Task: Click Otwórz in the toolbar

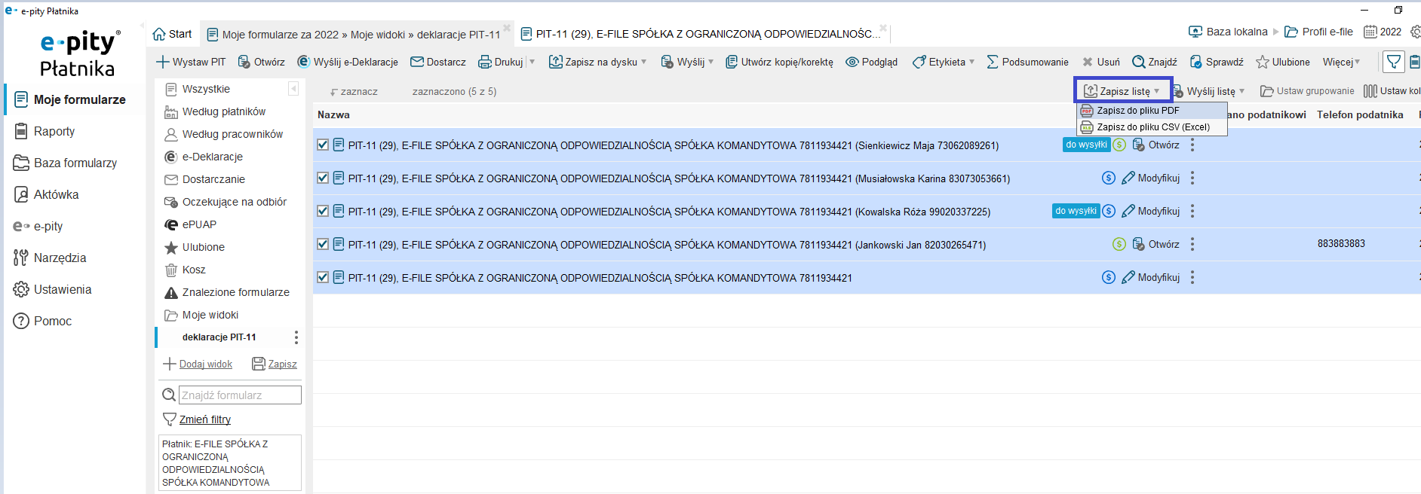Action: tap(262, 62)
